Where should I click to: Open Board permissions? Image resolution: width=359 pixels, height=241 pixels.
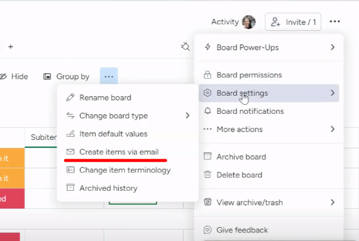pyautogui.click(x=269, y=75)
